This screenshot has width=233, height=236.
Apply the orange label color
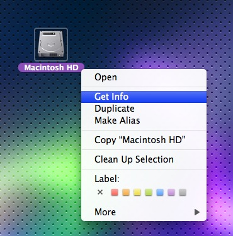pyautogui.click(x=126, y=192)
